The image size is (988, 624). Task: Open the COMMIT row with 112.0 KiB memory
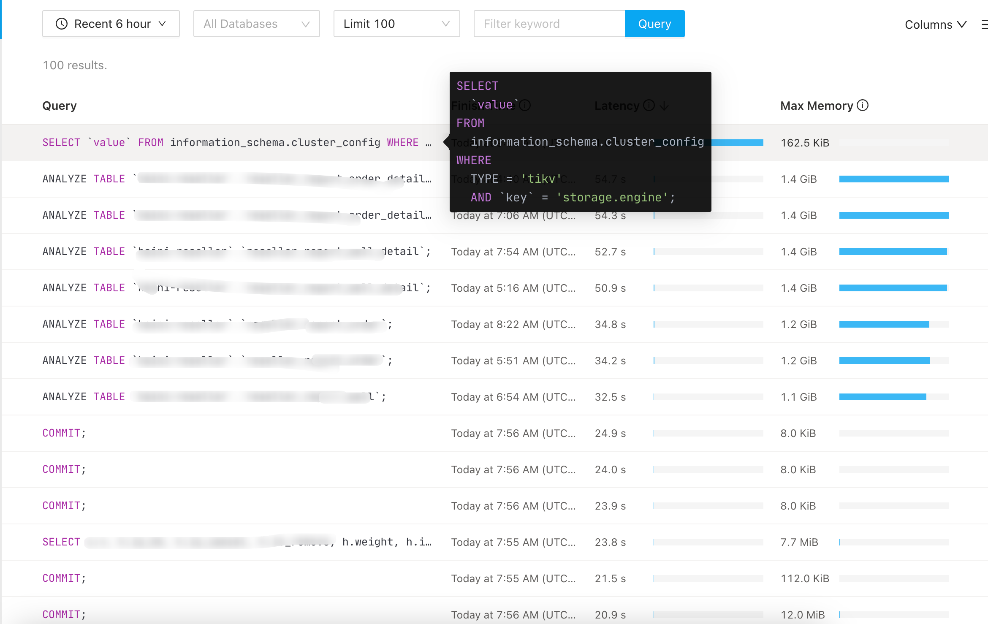click(x=64, y=578)
